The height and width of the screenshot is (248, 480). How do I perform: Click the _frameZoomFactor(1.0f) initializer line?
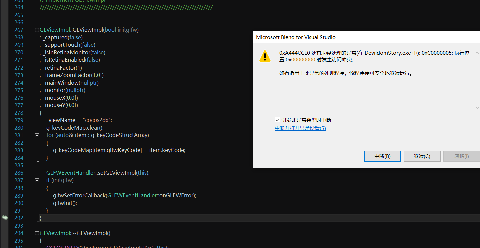(x=71, y=75)
